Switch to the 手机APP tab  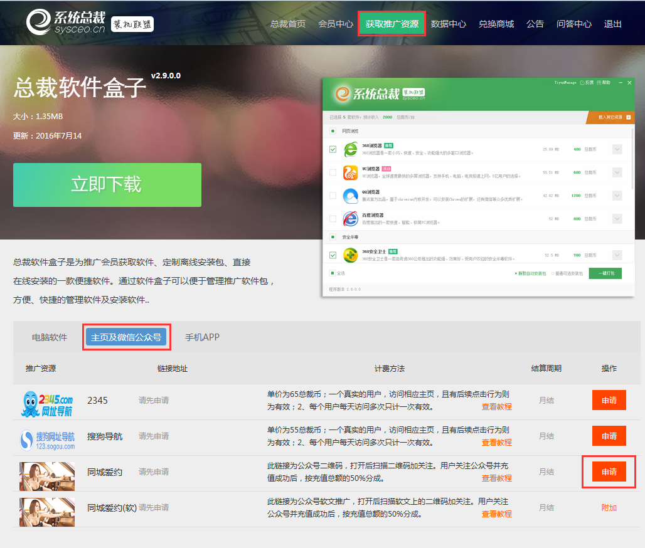tap(202, 337)
